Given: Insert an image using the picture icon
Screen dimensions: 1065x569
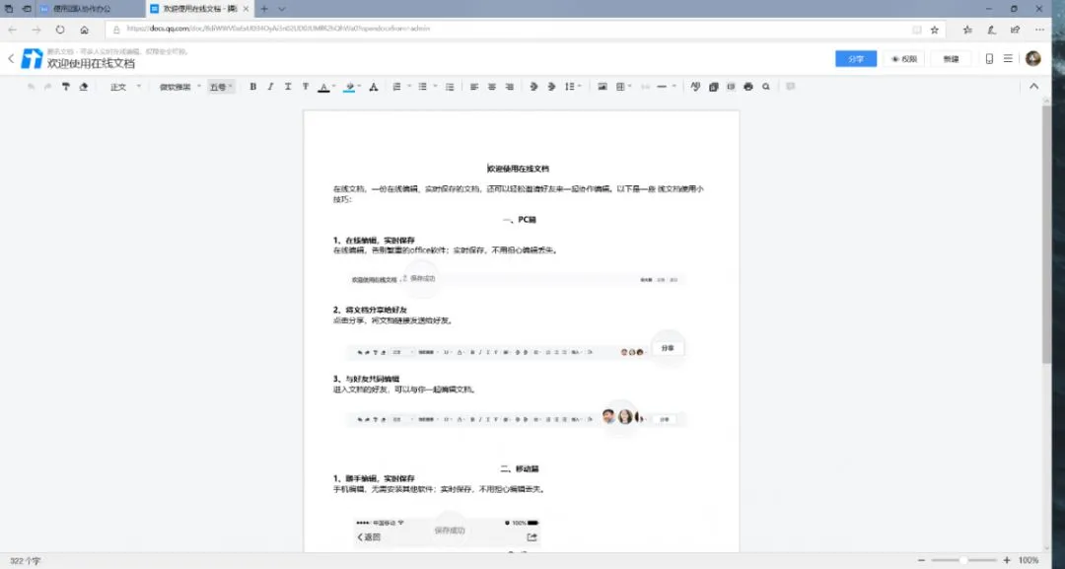Looking at the screenshot, I should (x=602, y=87).
